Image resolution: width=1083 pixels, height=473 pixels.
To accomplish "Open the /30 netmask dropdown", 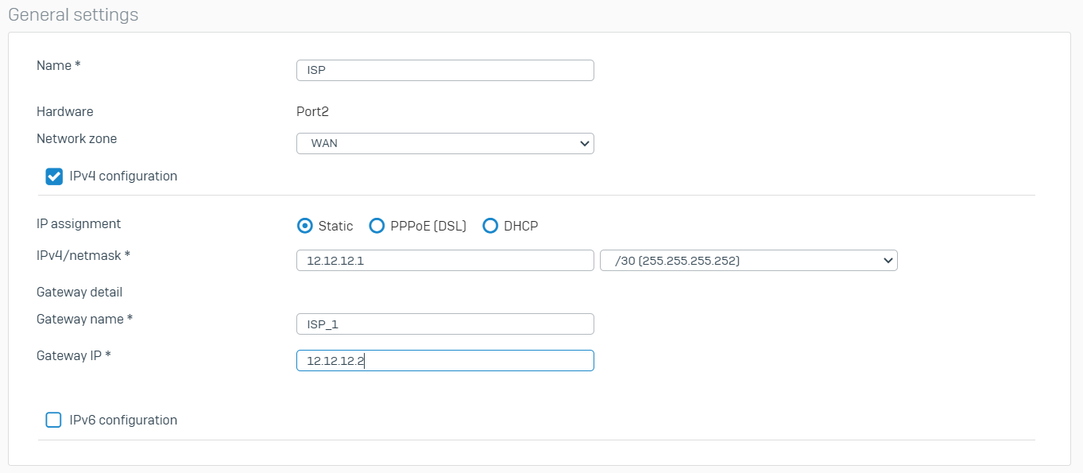I will click(749, 261).
